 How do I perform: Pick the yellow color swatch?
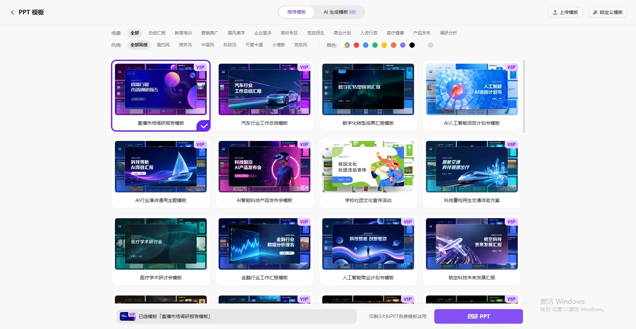(384, 45)
